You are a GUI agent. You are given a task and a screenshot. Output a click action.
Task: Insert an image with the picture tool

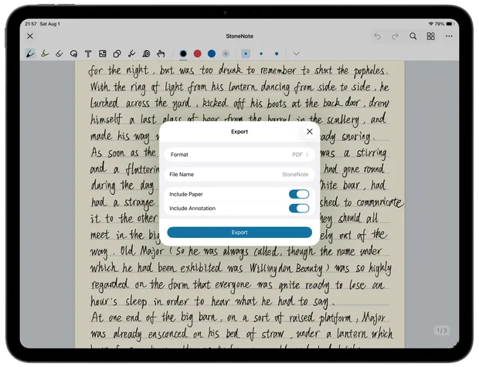click(103, 54)
